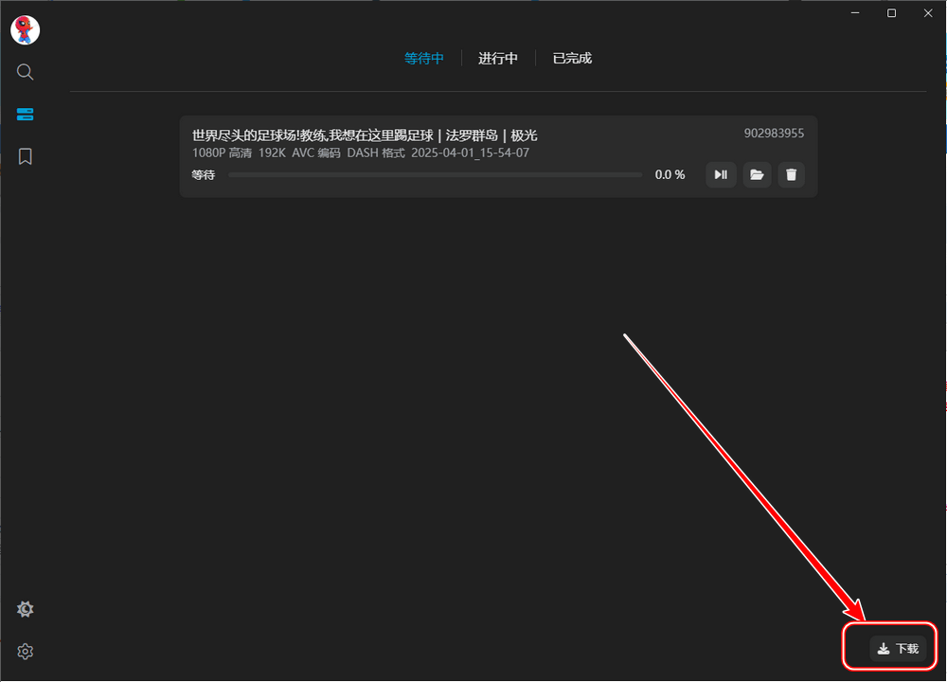
Task: Switch to the 进行中 tab
Action: click(498, 58)
